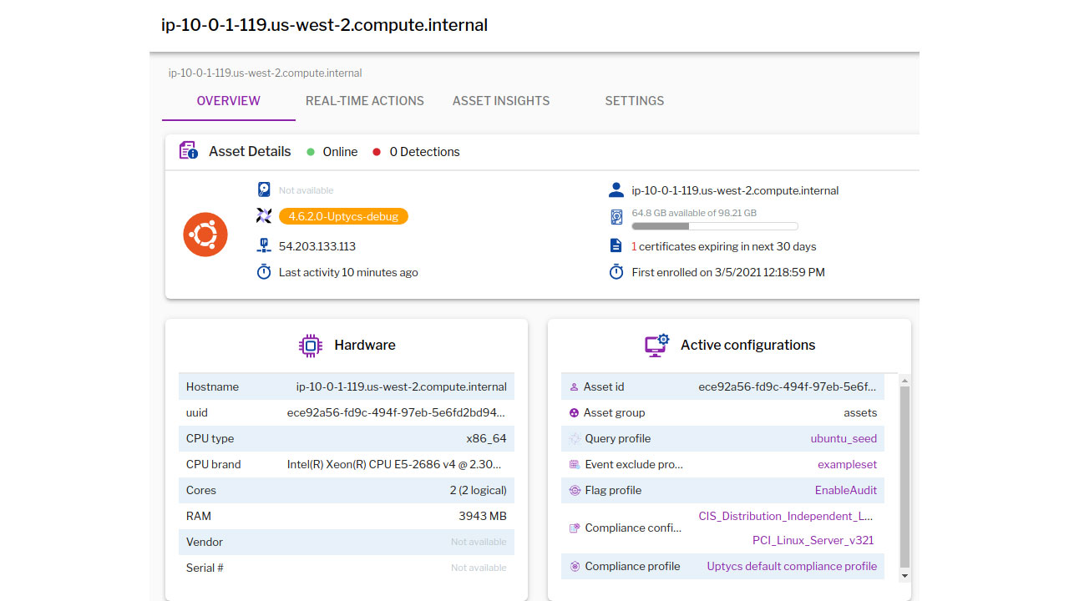Image resolution: width=1069 pixels, height=601 pixels.
Task: Click the Active configurations monitor icon
Action: (x=657, y=345)
